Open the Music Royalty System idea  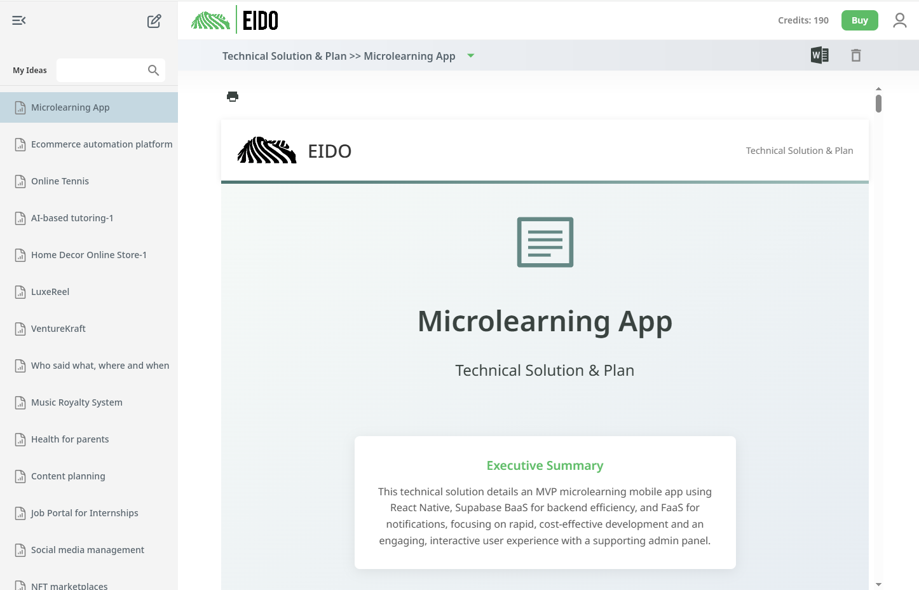click(x=77, y=402)
